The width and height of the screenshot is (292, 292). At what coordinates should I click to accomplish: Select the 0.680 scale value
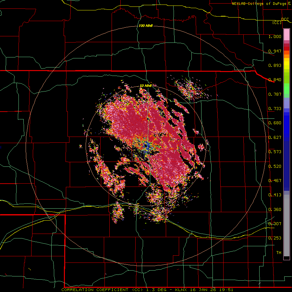[275, 123]
